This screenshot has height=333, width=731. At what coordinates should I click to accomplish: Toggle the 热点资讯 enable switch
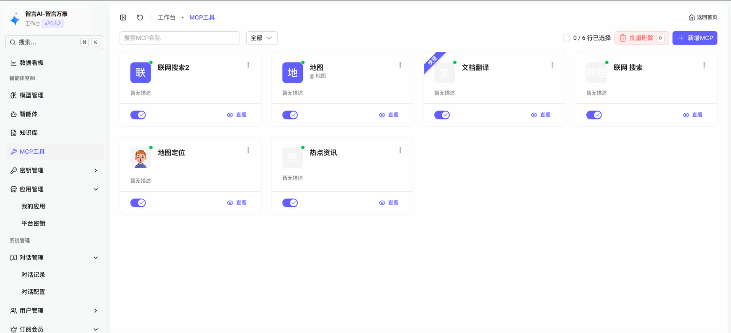click(x=290, y=203)
